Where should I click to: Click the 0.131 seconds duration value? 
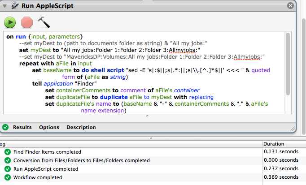(281, 152)
